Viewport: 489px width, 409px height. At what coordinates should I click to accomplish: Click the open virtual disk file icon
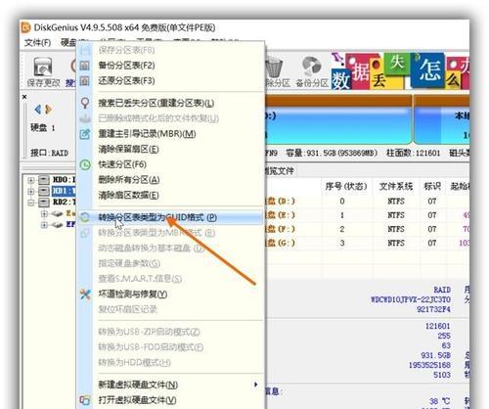coord(85,400)
